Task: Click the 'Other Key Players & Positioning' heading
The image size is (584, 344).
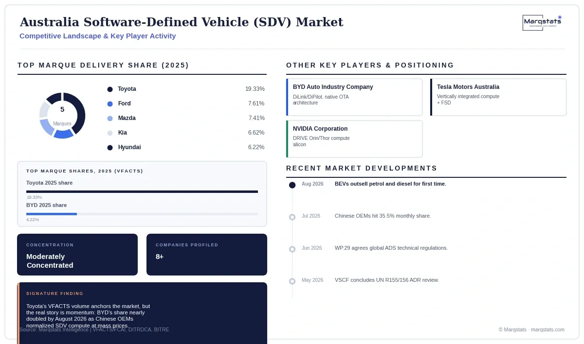Action: coord(370,65)
